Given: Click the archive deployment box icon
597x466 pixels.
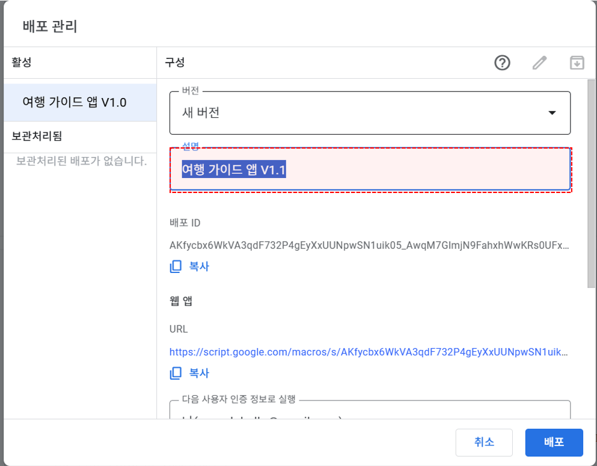Looking at the screenshot, I should coord(577,63).
